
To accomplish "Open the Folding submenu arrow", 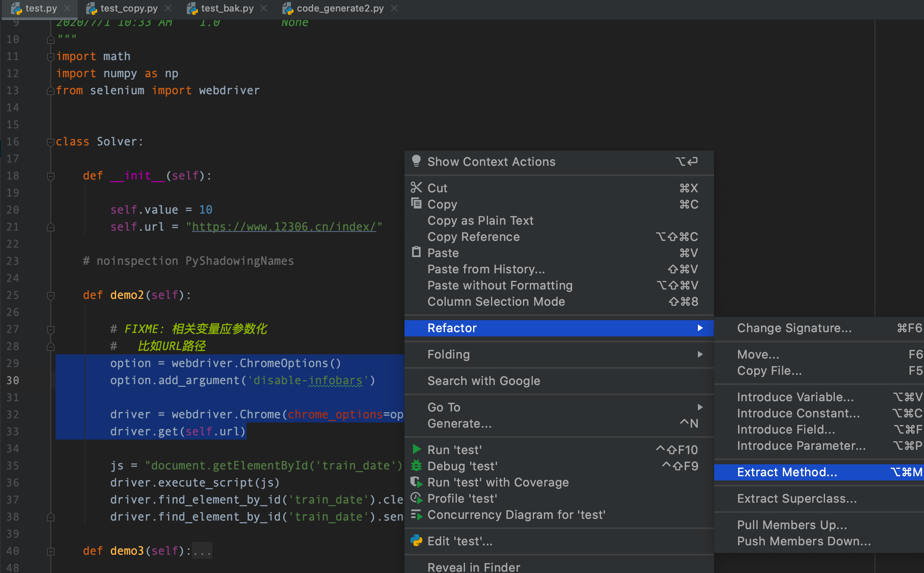I will (700, 354).
